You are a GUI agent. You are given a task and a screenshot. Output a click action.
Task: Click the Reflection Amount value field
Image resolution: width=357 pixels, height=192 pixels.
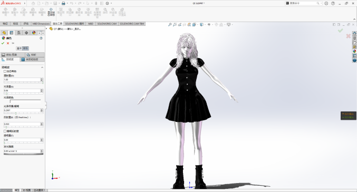point(22,124)
